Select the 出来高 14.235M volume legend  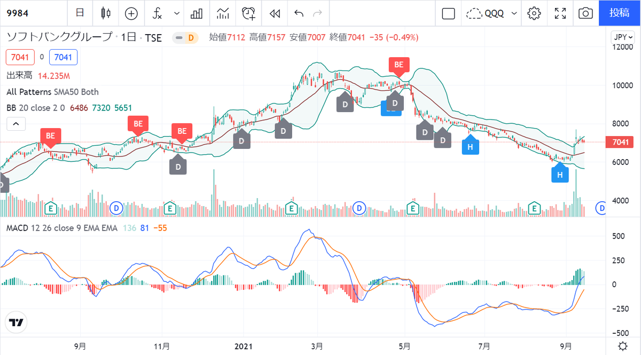coord(38,76)
